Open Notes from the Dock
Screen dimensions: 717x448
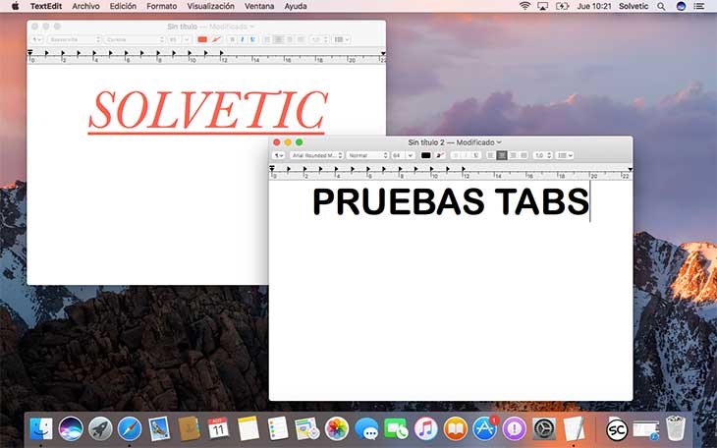click(248, 428)
